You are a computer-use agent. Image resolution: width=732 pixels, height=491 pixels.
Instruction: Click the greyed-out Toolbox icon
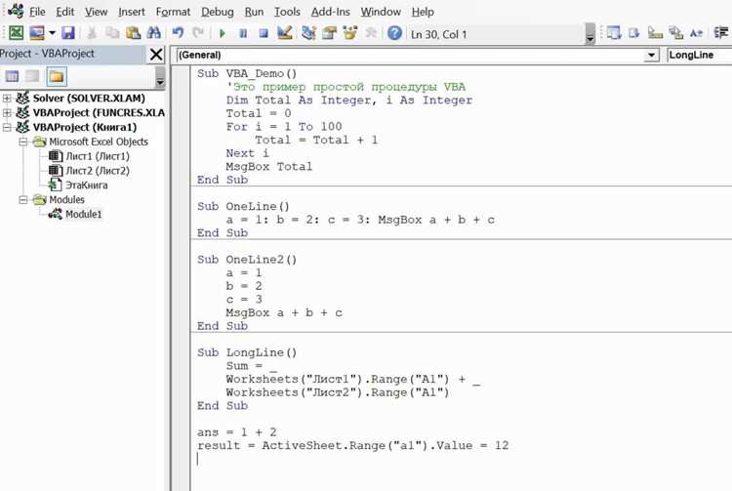coord(371,33)
